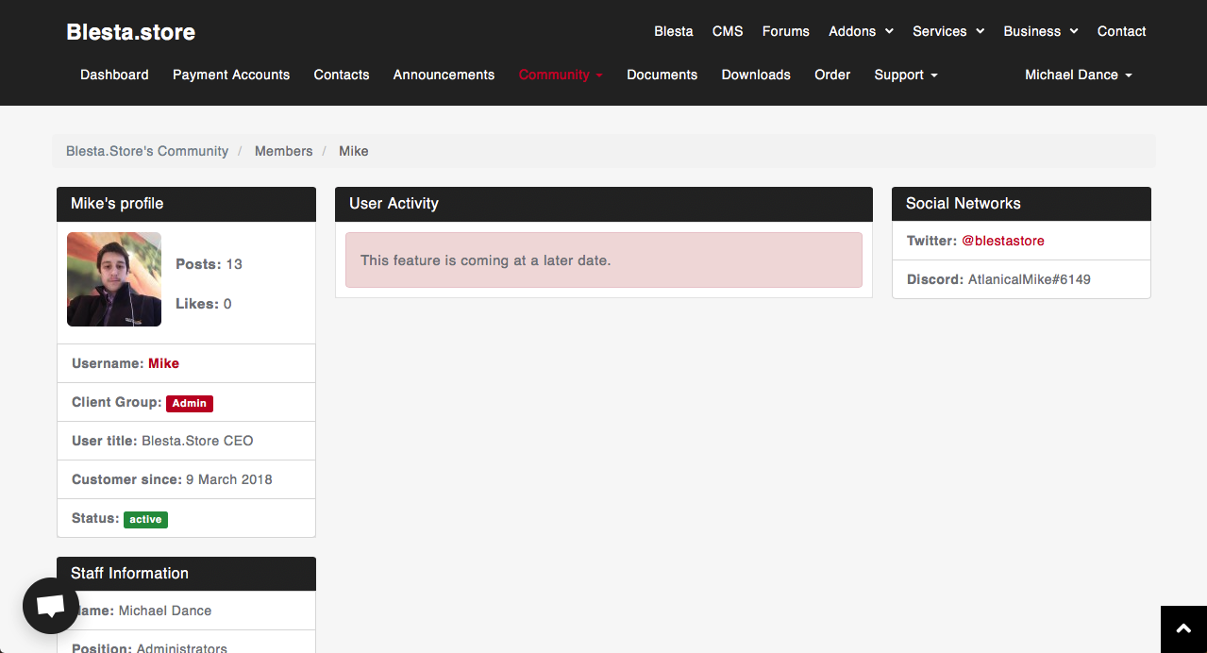Expand the Services dropdown menu
The width and height of the screenshot is (1207, 653).
(948, 31)
